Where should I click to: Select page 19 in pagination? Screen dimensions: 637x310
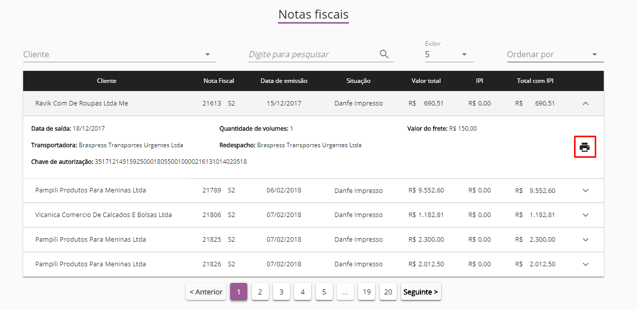pyautogui.click(x=367, y=292)
